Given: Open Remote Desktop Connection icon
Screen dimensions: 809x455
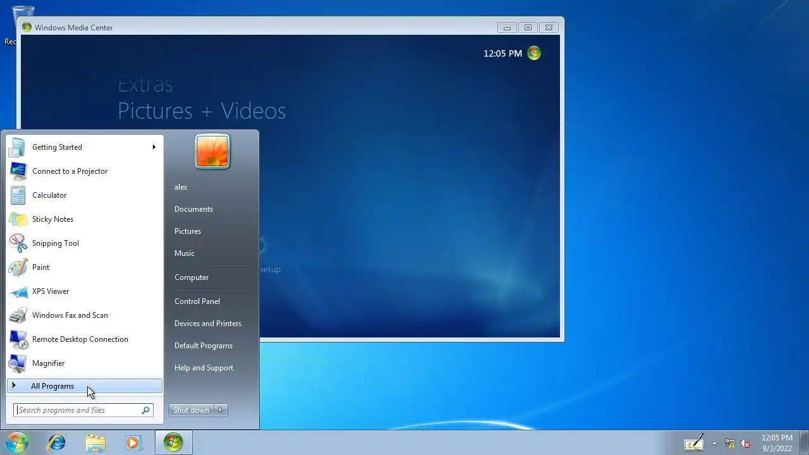Looking at the screenshot, I should [x=18, y=339].
